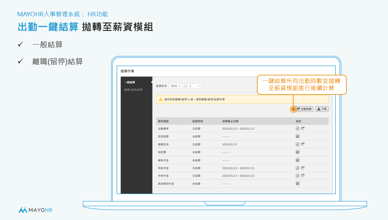Click the 資料類型 column header

163,121
